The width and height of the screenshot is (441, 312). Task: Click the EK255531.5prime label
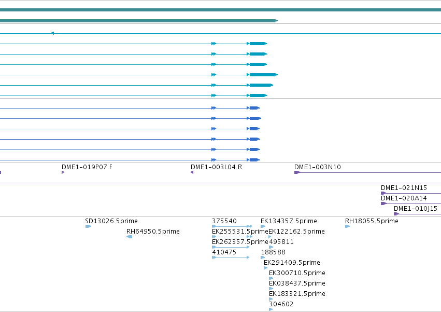(x=240, y=232)
